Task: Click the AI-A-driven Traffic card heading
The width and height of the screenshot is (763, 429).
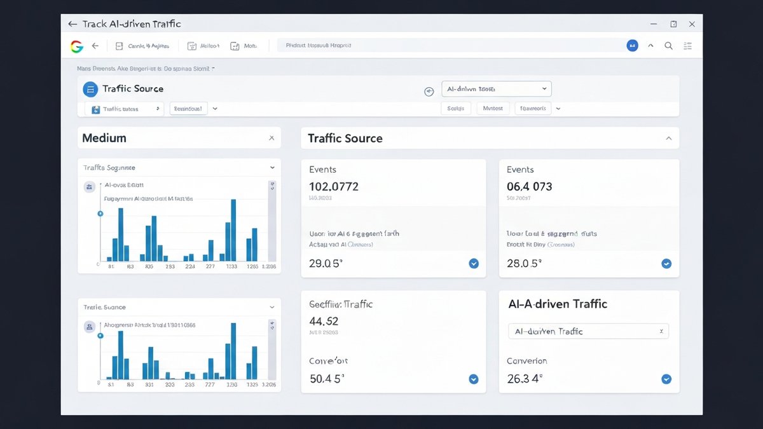Action: [558, 304]
